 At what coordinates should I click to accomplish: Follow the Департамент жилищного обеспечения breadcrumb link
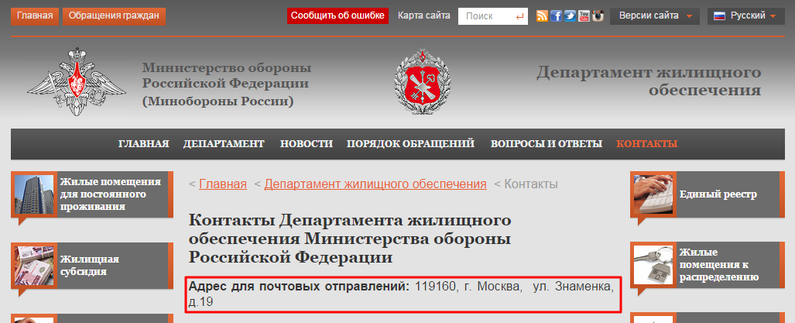375,184
